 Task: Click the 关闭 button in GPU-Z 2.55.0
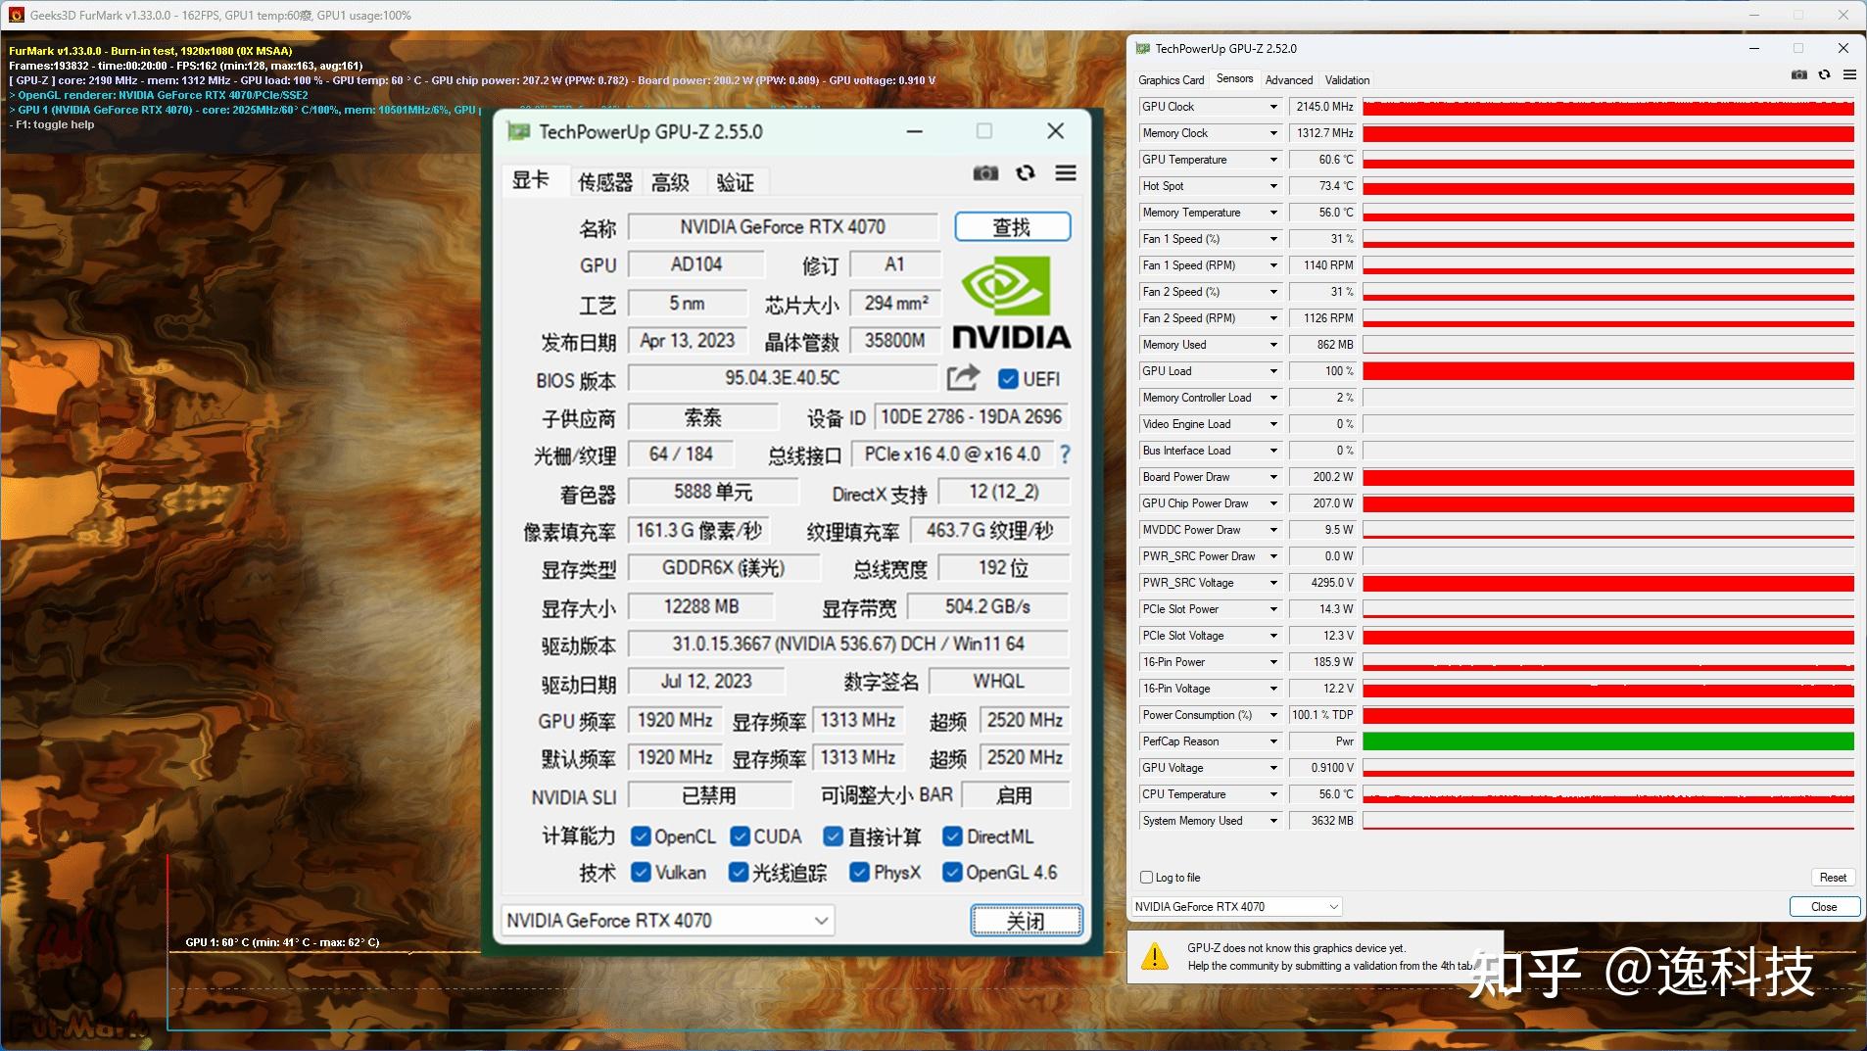(1027, 921)
